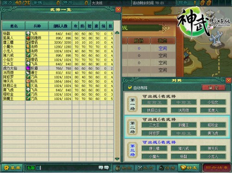Screen dimensions: 232x173
Task: Open the 物品 items bag
Action: tap(123, 168)
